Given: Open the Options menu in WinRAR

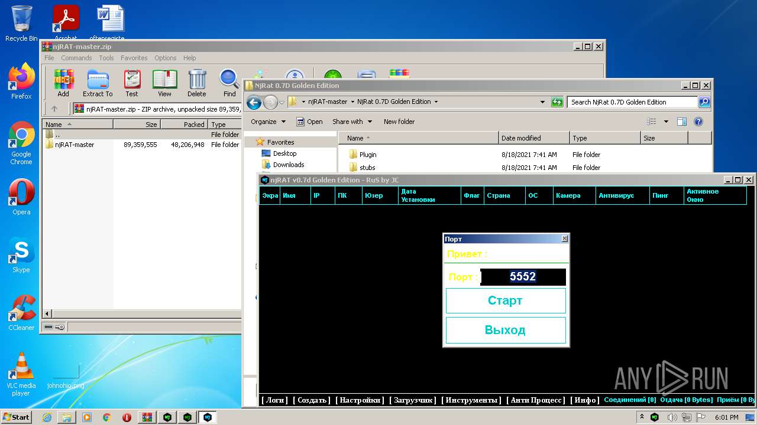Looking at the screenshot, I should [166, 58].
